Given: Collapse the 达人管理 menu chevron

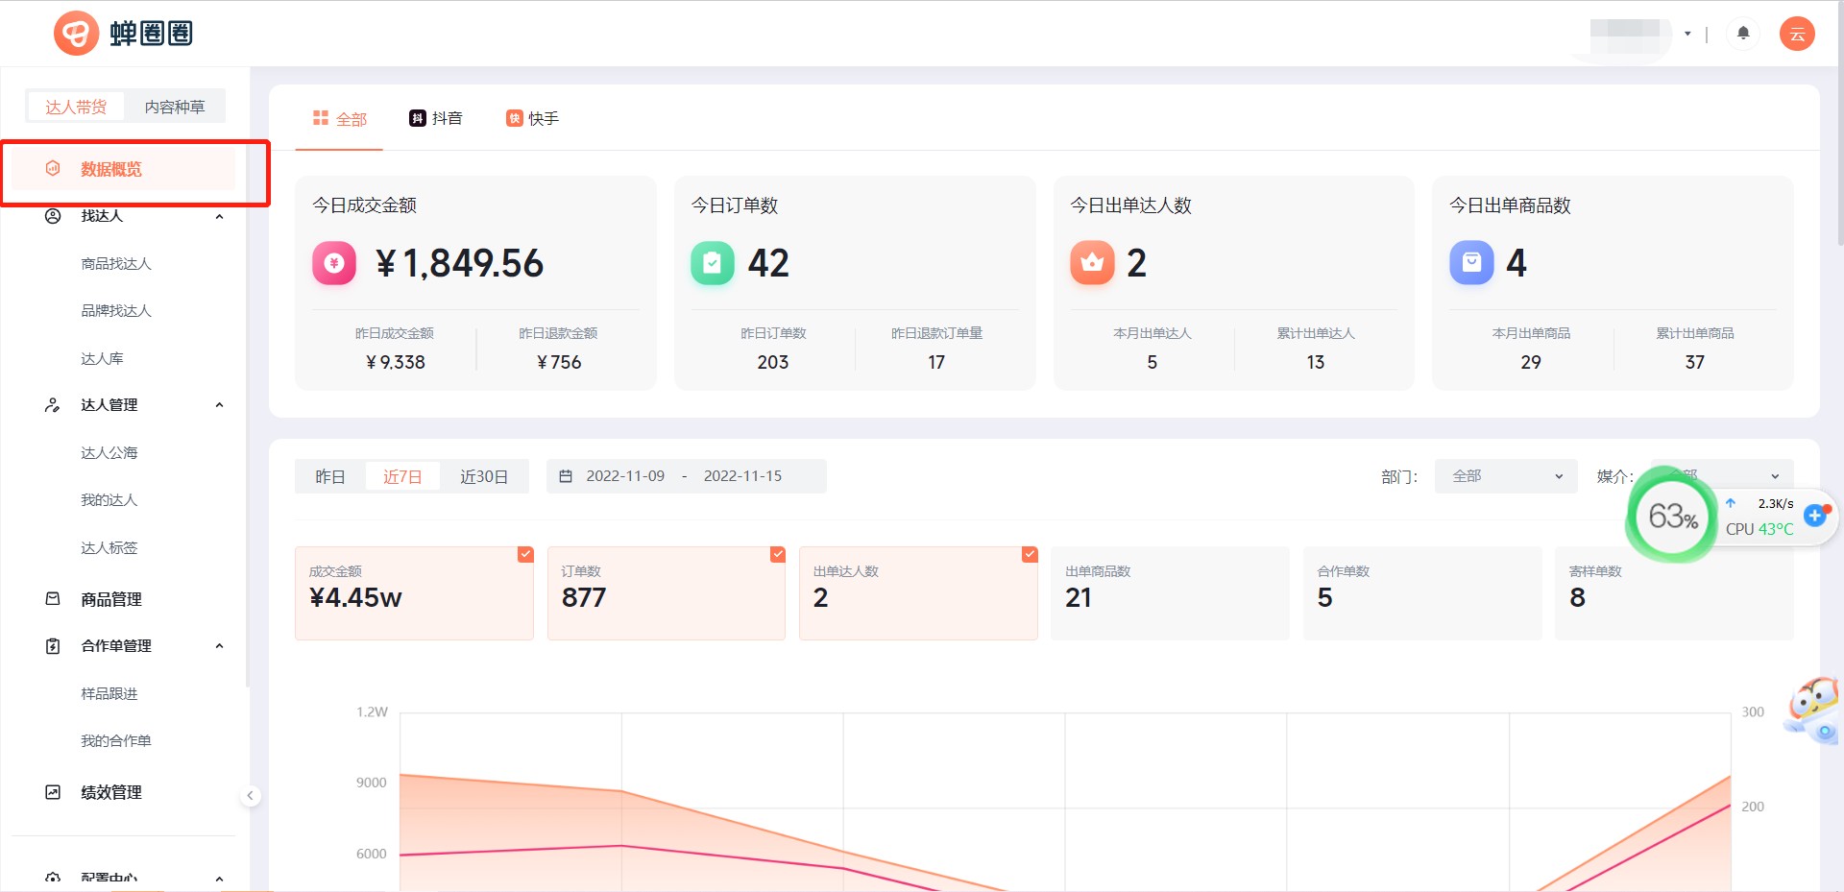Looking at the screenshot, I should coord(219,405).
